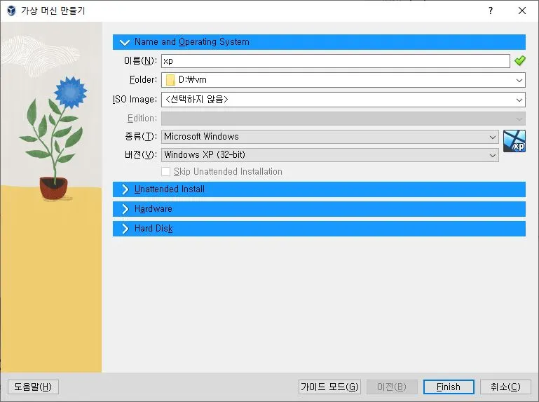The height and width of the screenshot is (402, 539).
Task: Click the yellow folder icon in Folder field
Action: click(170, 80)
